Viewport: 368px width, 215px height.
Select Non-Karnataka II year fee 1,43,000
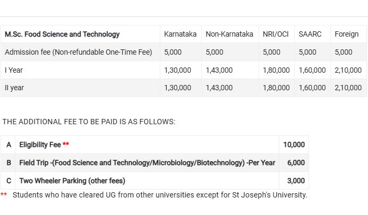(219, 88)
